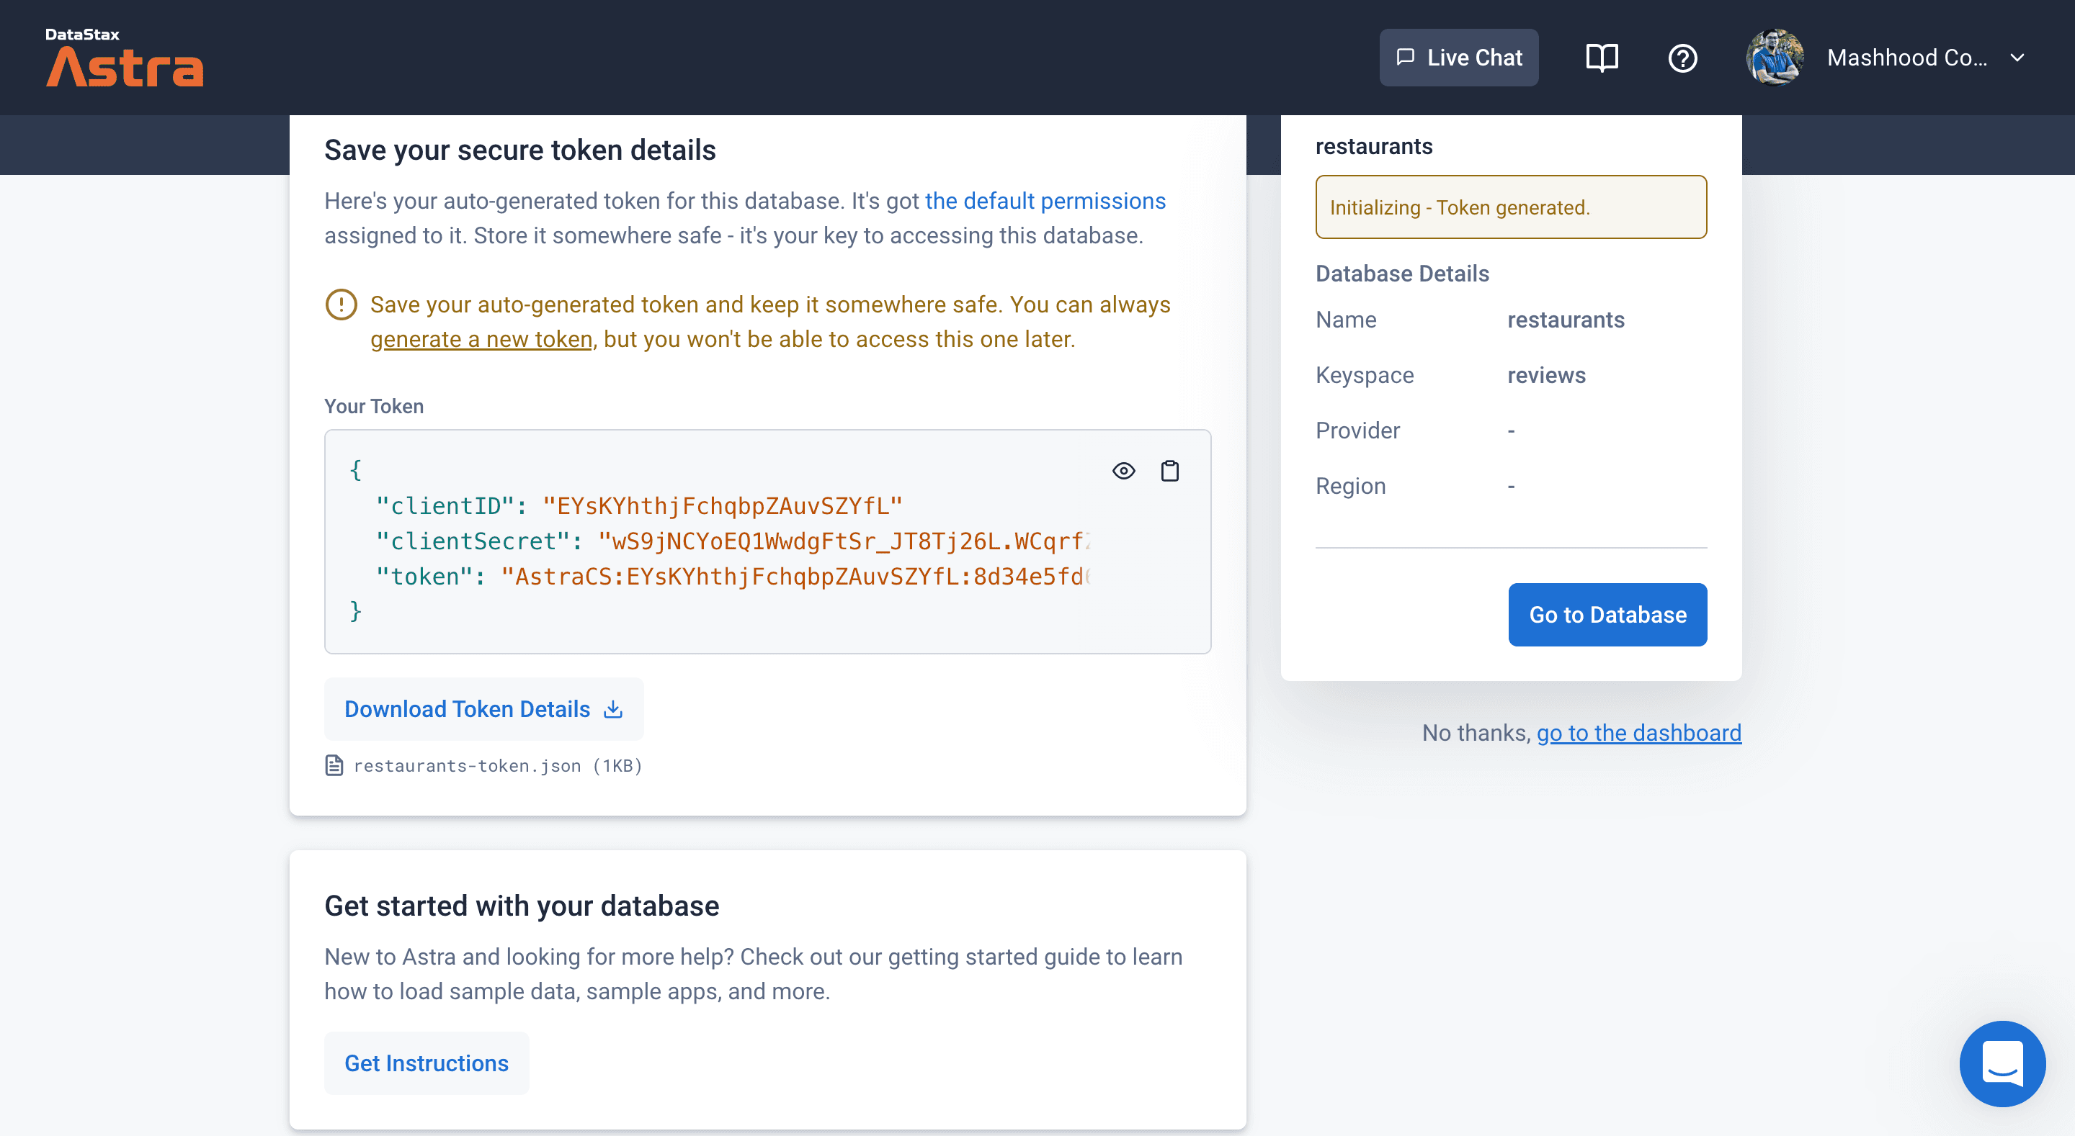Click the Download Token Details button

click(x=483, y=708)
